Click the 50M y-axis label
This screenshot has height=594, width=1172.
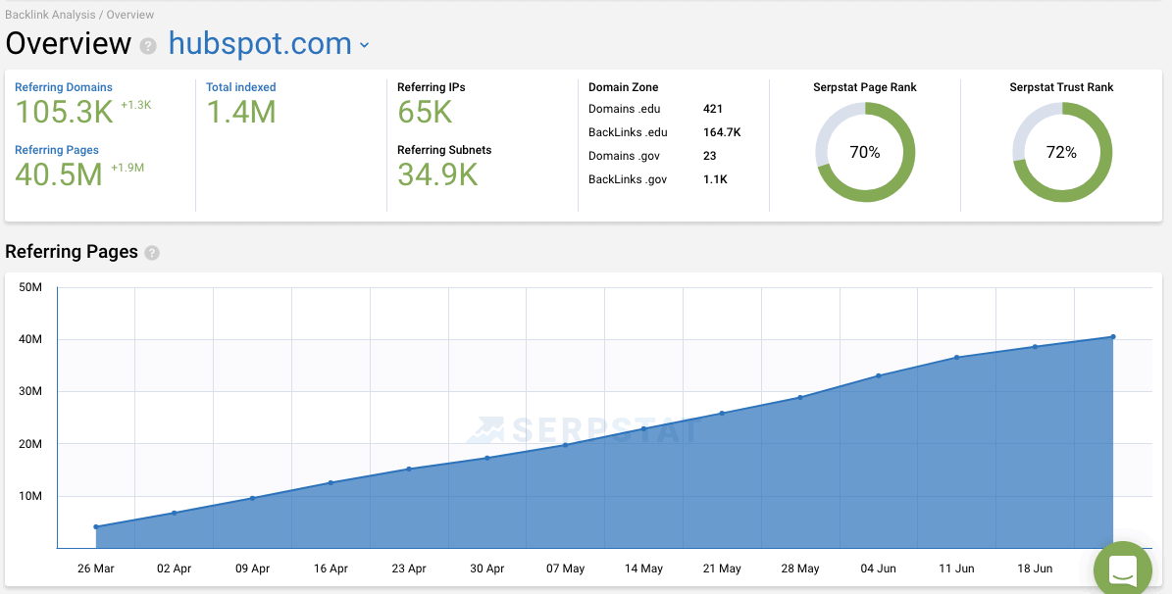point(29,287)
